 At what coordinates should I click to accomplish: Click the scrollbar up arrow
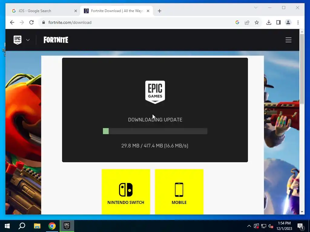coord(302,31)
